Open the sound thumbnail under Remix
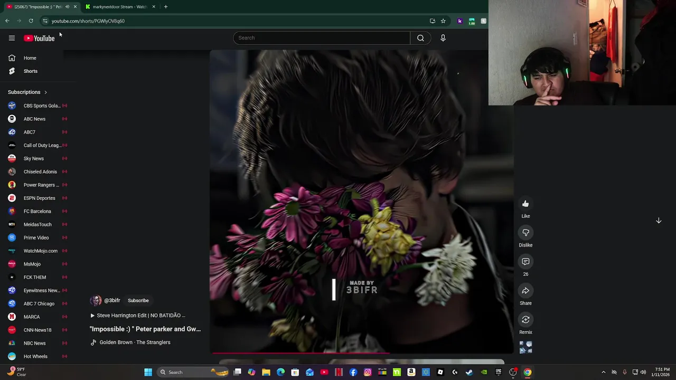The width and height of the screenshot is (676, 380). (525, 347)
